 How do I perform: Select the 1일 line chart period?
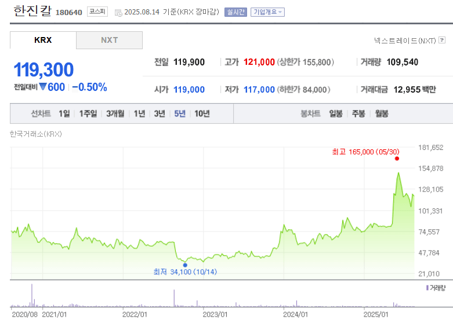pos(64,113)
